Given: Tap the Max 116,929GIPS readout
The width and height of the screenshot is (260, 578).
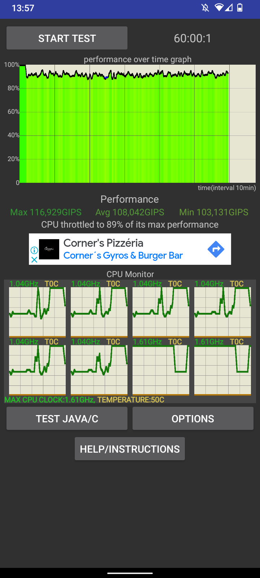Looking at the screenshot, I should pos(46,212).
